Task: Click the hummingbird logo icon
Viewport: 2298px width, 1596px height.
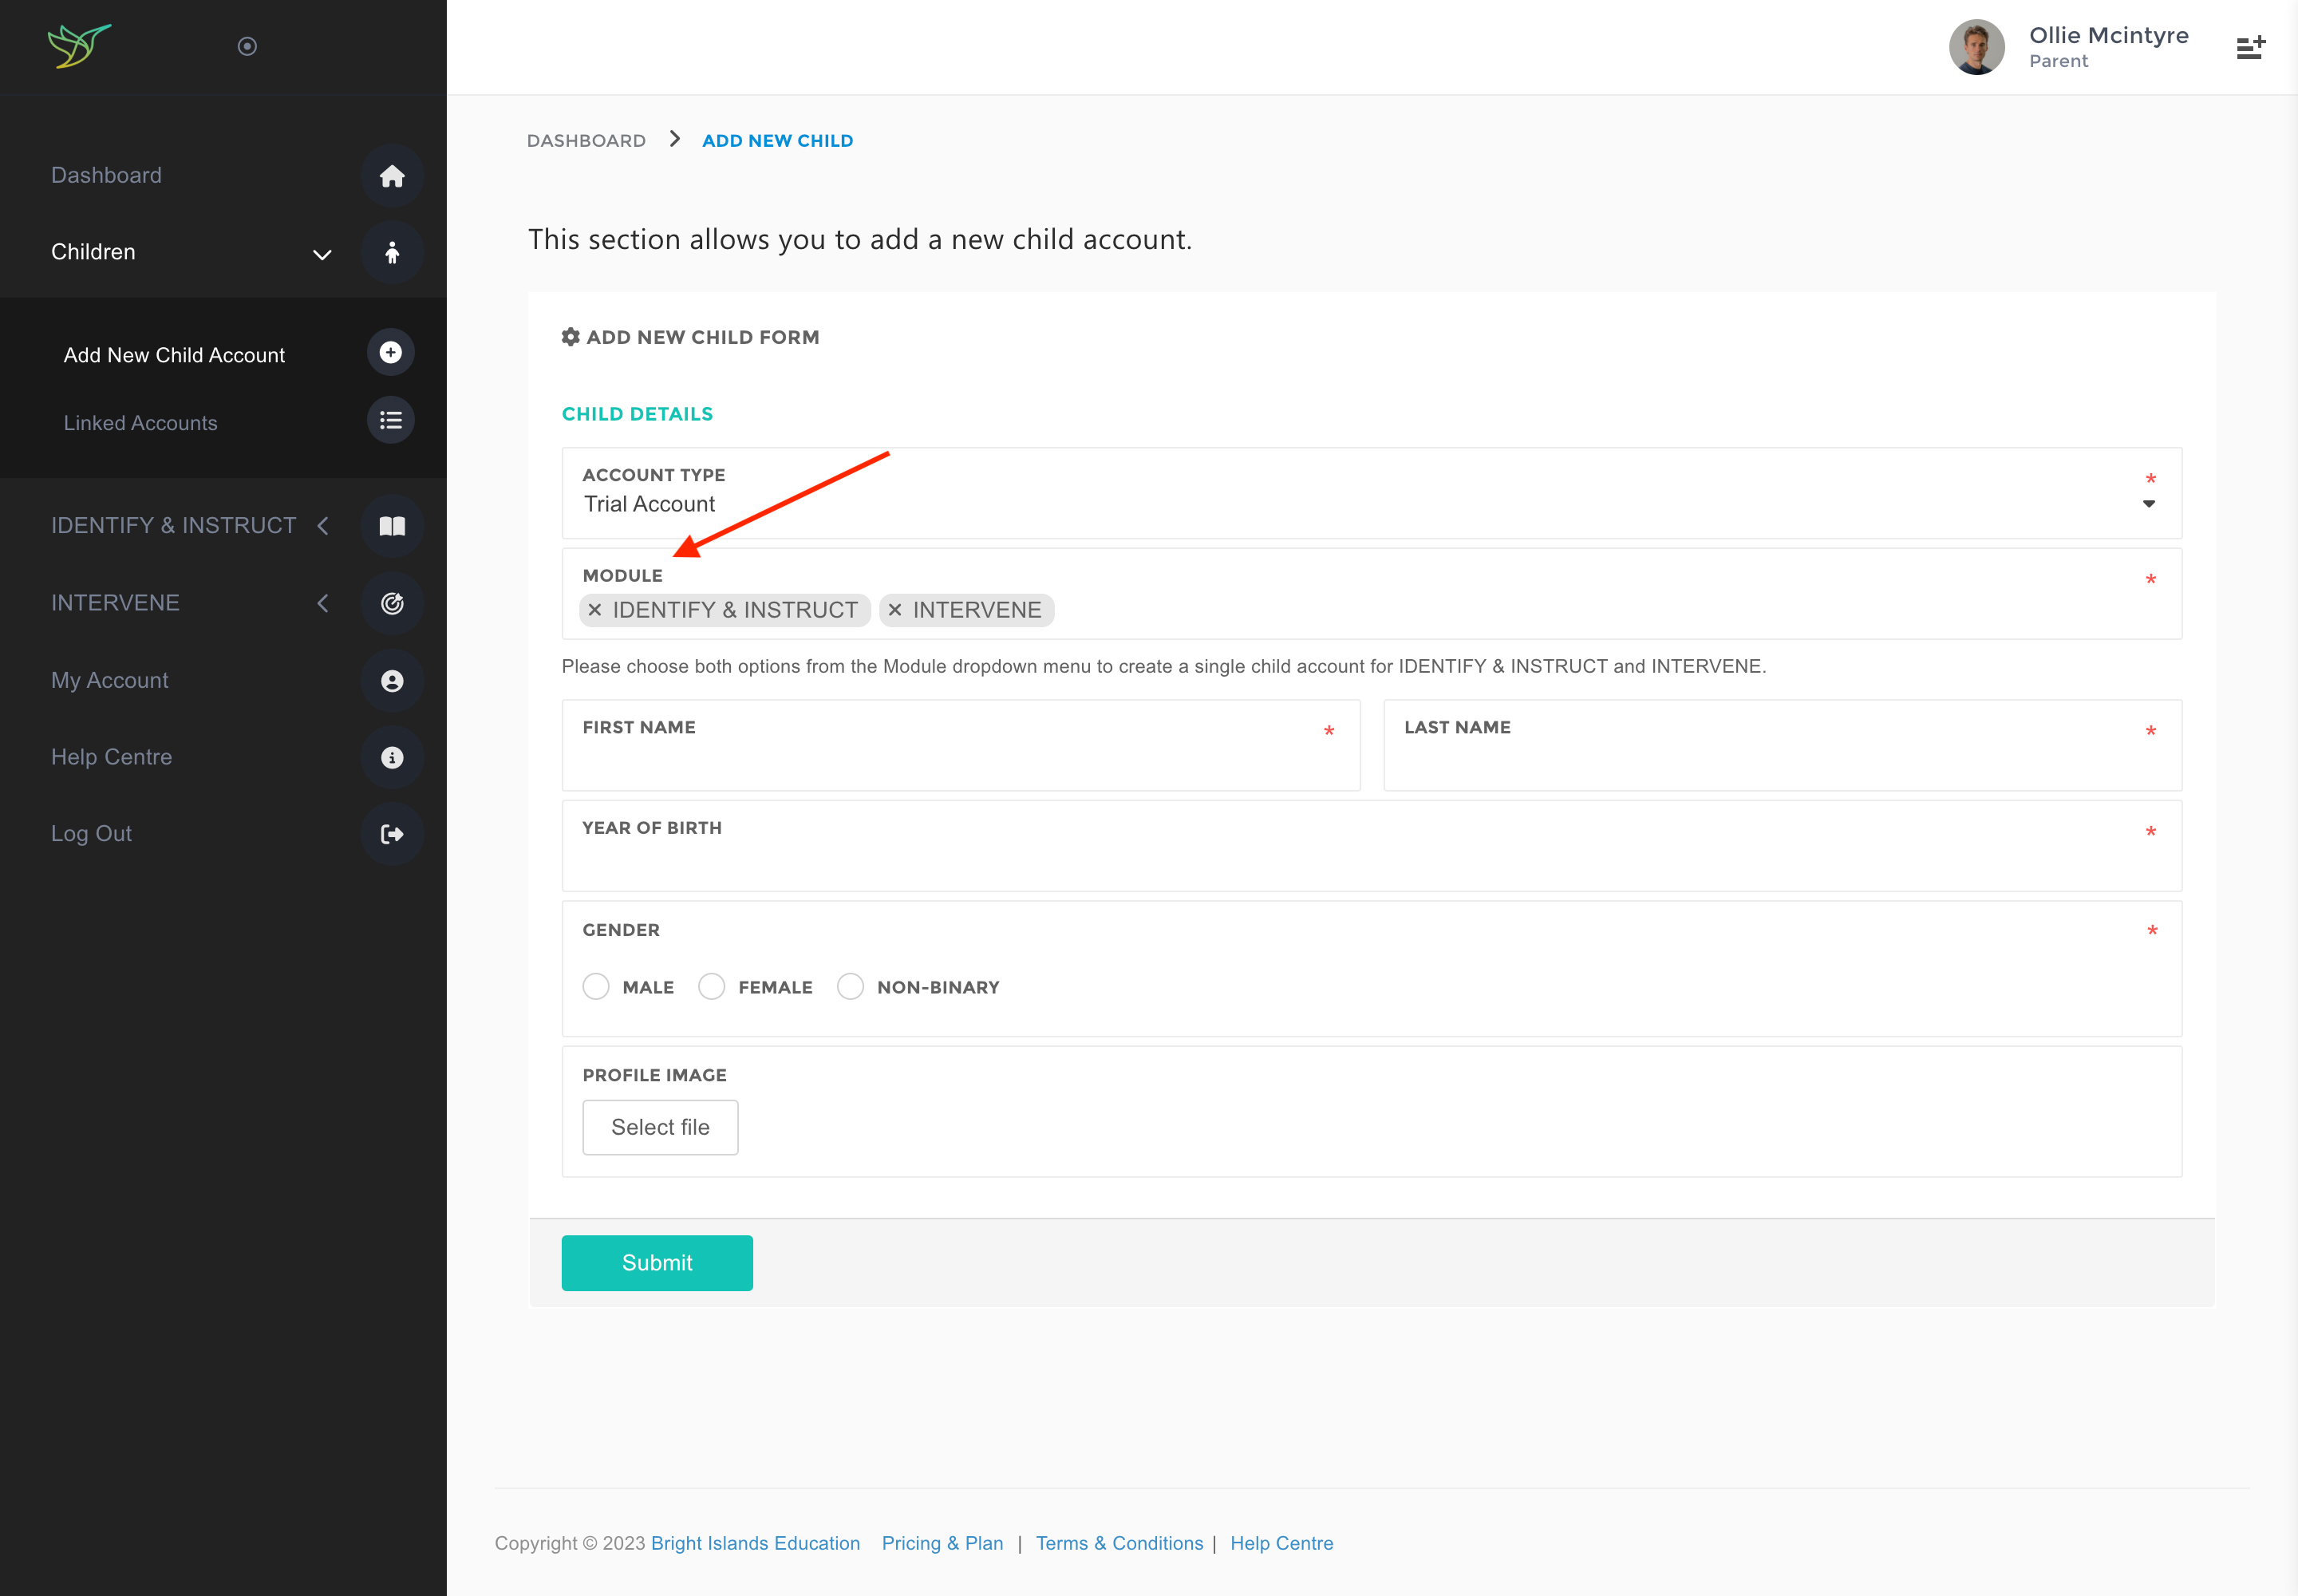Action: 79,46
